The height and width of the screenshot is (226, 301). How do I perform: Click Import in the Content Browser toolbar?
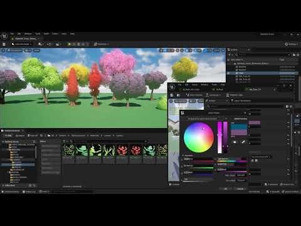[x=20, y=136]
